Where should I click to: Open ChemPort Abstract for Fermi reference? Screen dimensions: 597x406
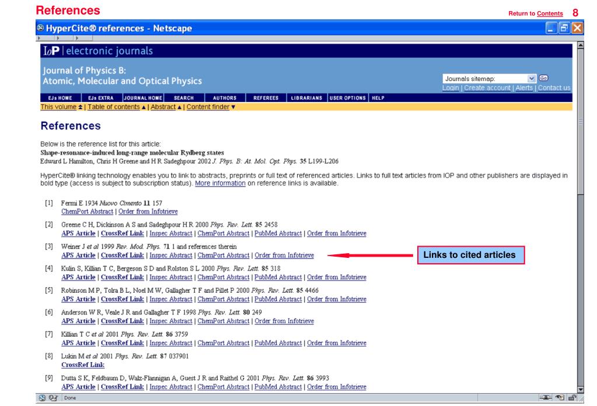tap(87, 211)
